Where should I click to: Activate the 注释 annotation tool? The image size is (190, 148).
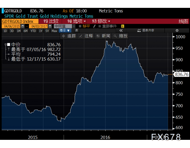[x=86, y=36]
